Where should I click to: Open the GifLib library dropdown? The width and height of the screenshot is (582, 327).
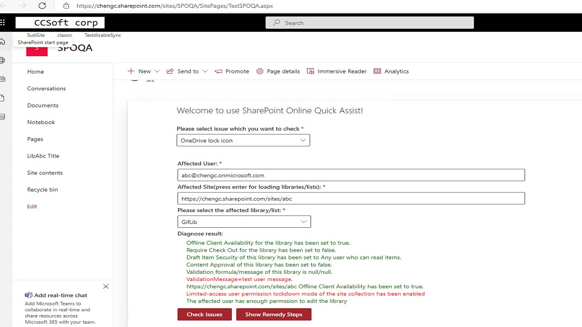tap(244, 222)
